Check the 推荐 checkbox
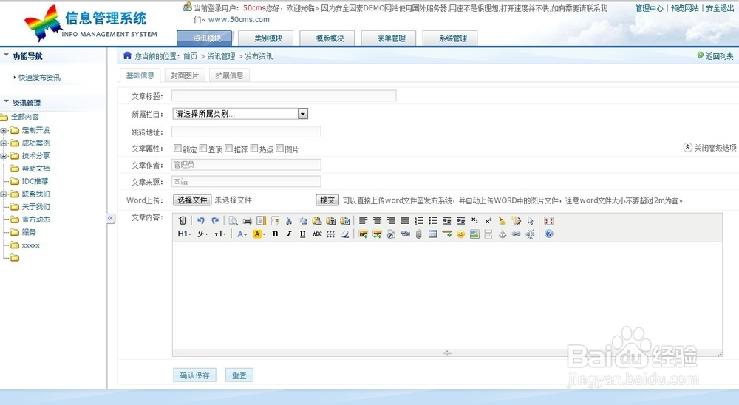 tap(228, 149)
